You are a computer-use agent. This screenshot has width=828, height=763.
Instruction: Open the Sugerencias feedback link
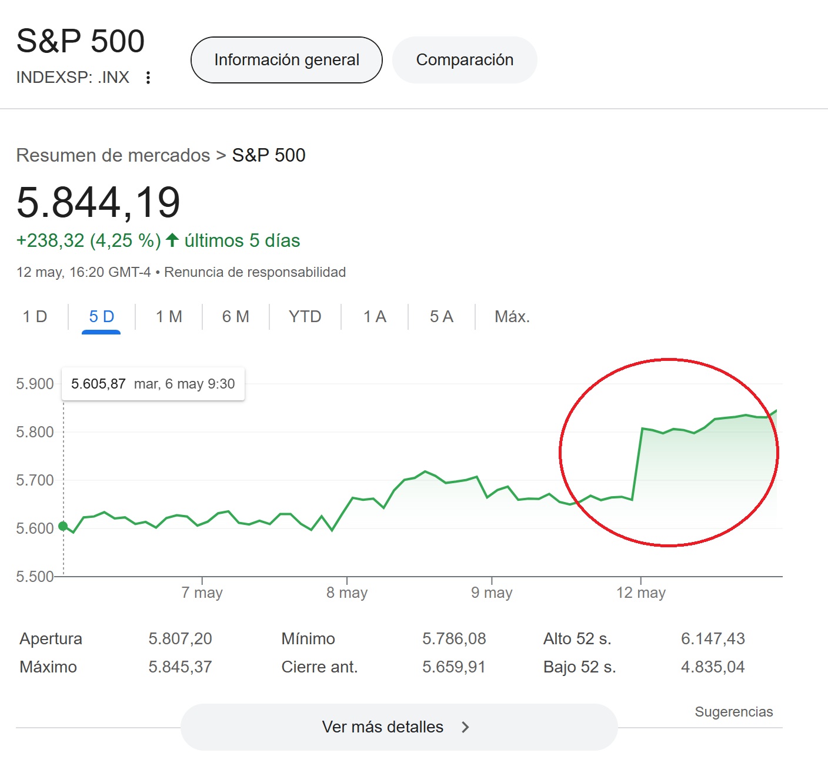pyautogui.click(x=733, y=712)
